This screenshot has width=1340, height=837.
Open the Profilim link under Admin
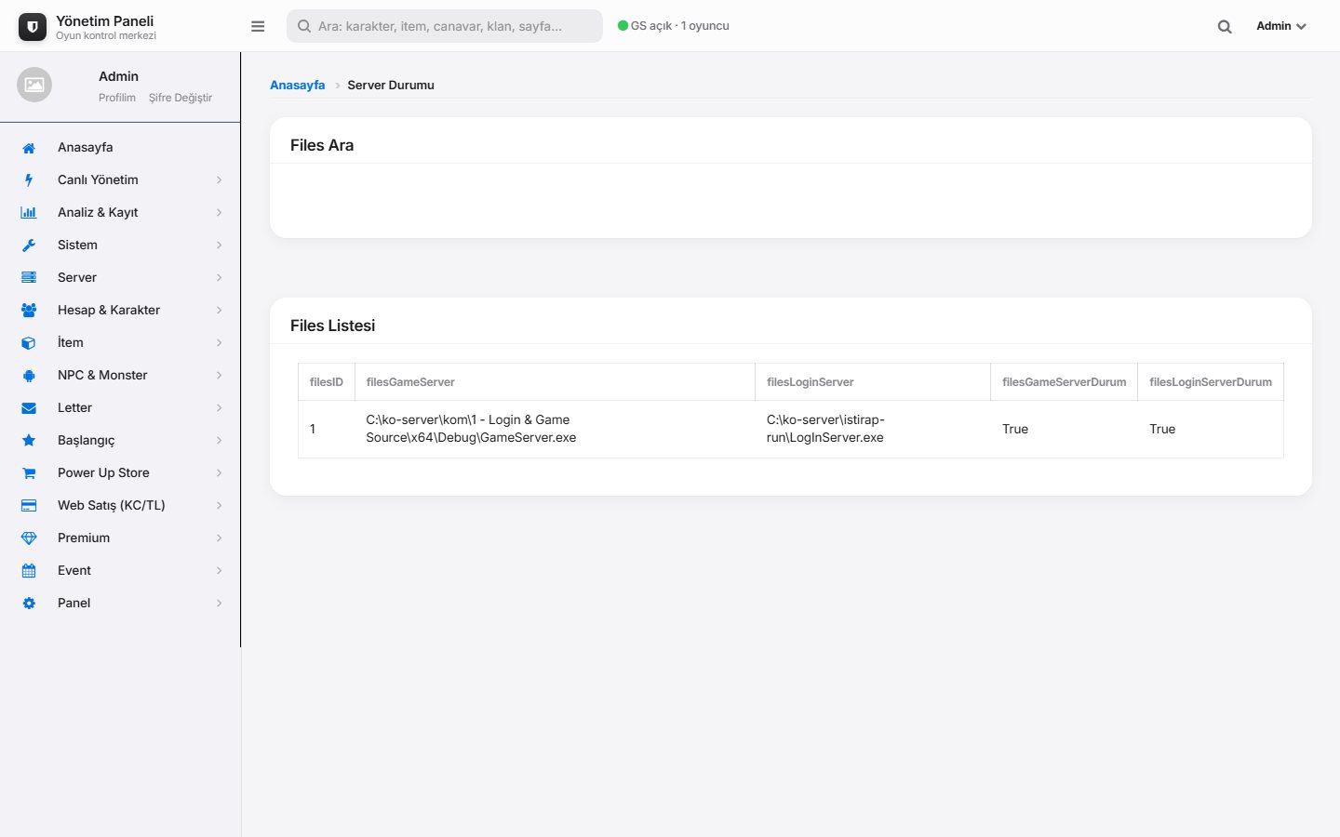(x=117, y=98)
